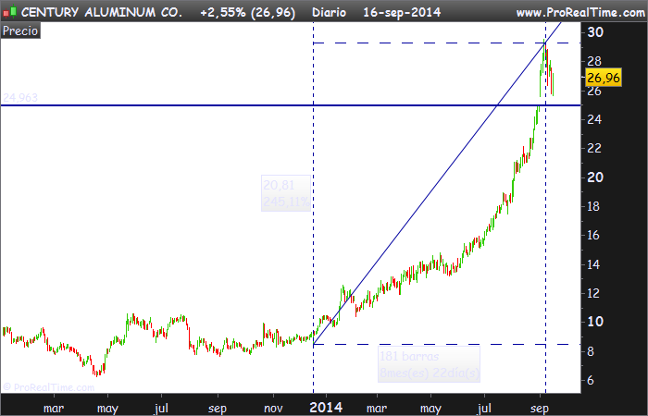Click the jul label right of 2014
Image resolution: width=648 pixels, height=416 pixels.
pyautogui.click(x=484, y=409)
